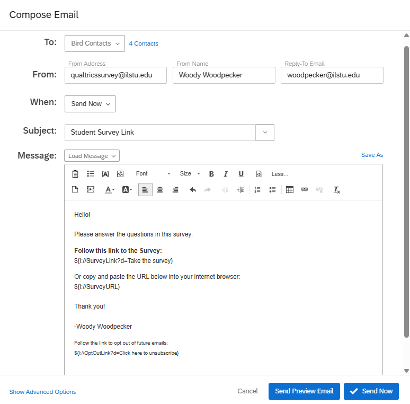The height and width of the screenshot is (404, 410).
Task: Toggle Italic formatting
Action: coord(226,174)
